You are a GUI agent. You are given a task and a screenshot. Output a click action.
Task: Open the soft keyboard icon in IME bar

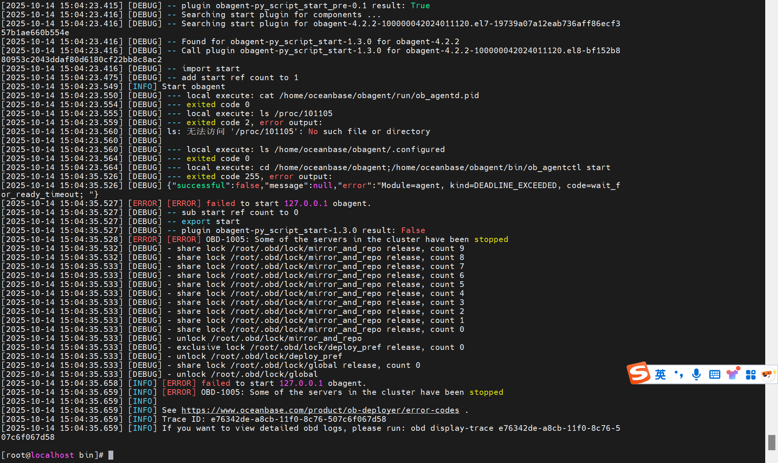click(x=715, y=374)
